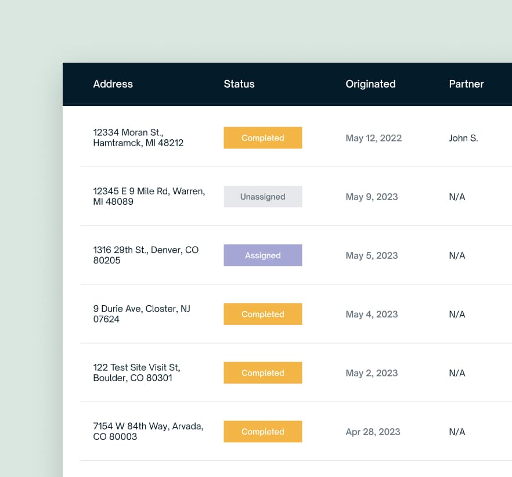Click Completed badge for 122 Test Site Visit

(x=262, y=373)
